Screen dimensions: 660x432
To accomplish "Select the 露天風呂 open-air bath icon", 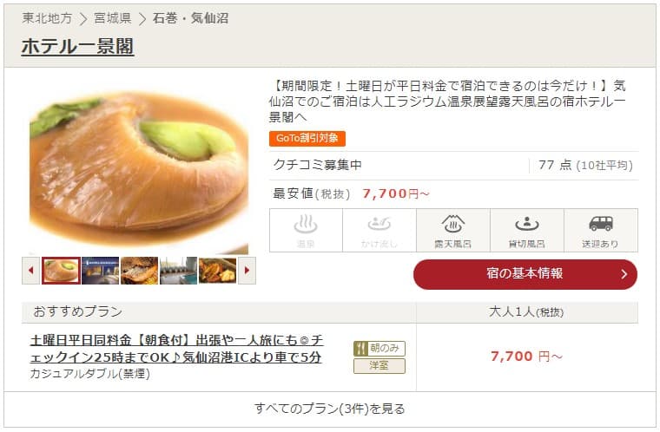I will tap(453, 230).
